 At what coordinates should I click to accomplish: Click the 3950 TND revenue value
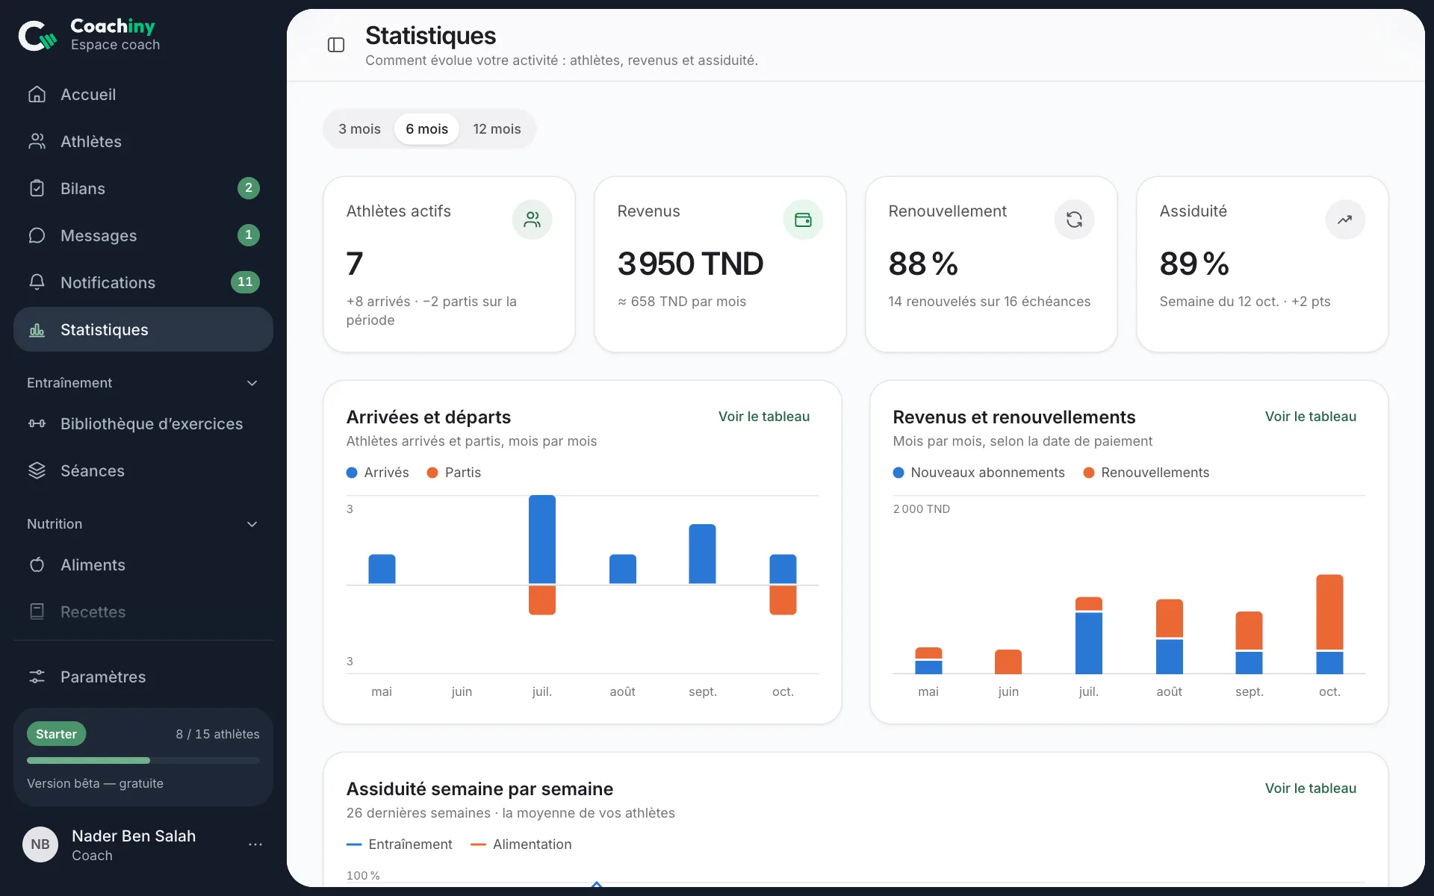(x=690, y=264)
